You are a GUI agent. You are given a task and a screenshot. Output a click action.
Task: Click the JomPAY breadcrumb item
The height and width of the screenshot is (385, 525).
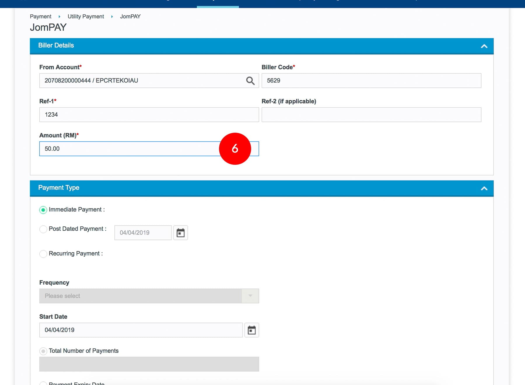tap(130, 17)
